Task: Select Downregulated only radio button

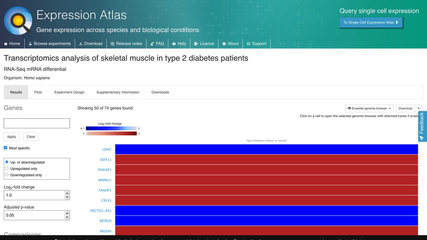Action: point(7,175)
